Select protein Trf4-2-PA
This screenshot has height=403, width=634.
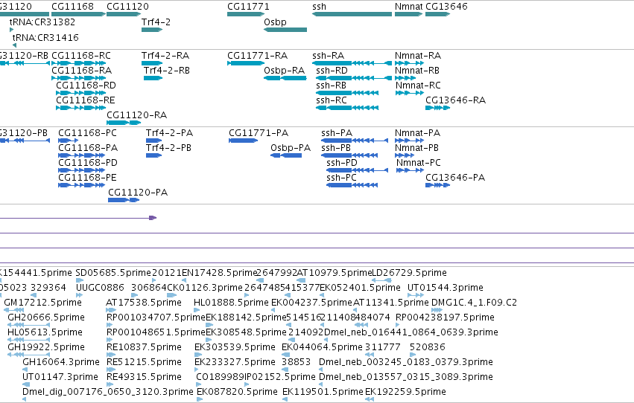pyautogui.click(x=169, y=132)
